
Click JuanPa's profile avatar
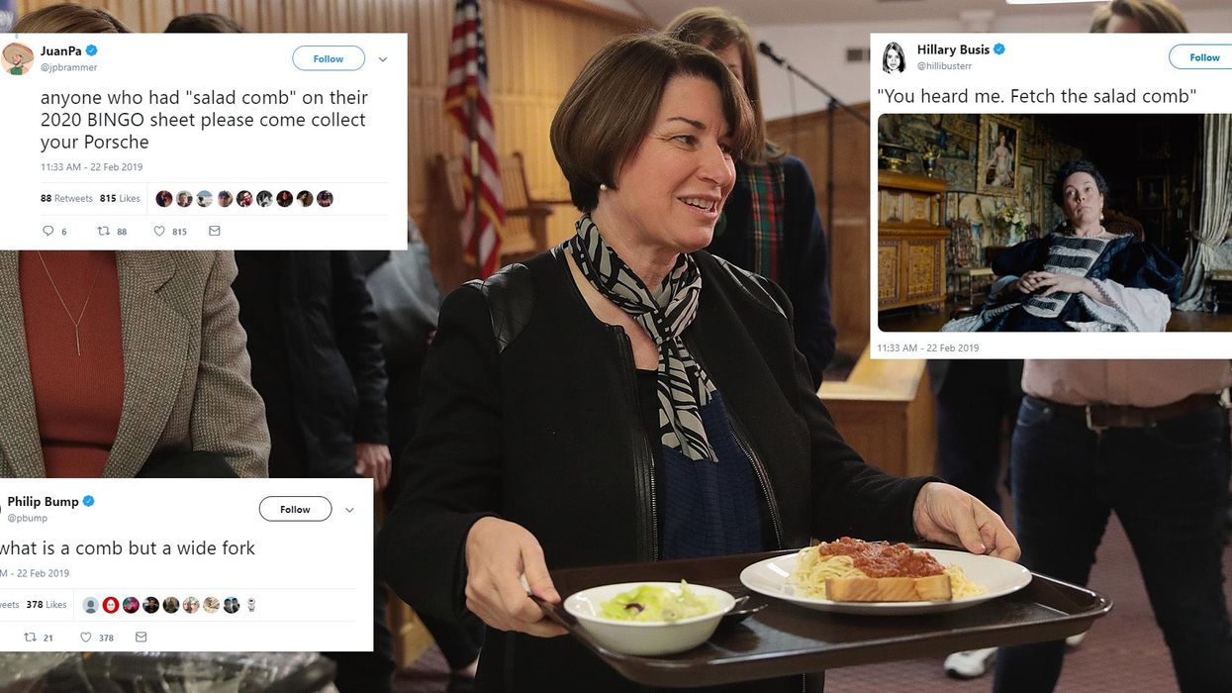pos(17,58)
